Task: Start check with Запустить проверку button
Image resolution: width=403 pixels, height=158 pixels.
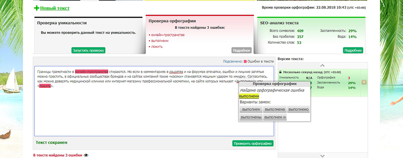Action: [x=88, y=51]
